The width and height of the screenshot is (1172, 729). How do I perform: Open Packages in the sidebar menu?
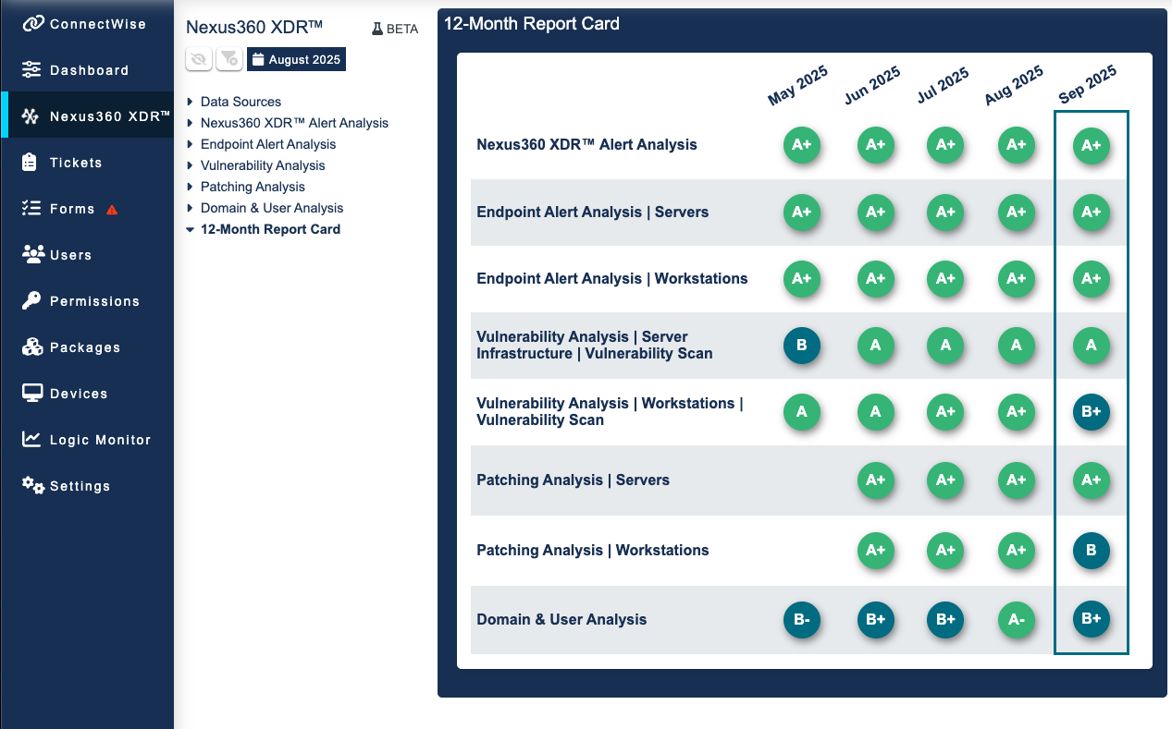coord(87,346)
